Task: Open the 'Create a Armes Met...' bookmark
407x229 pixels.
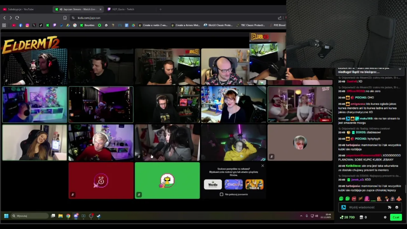Action: 186,25
